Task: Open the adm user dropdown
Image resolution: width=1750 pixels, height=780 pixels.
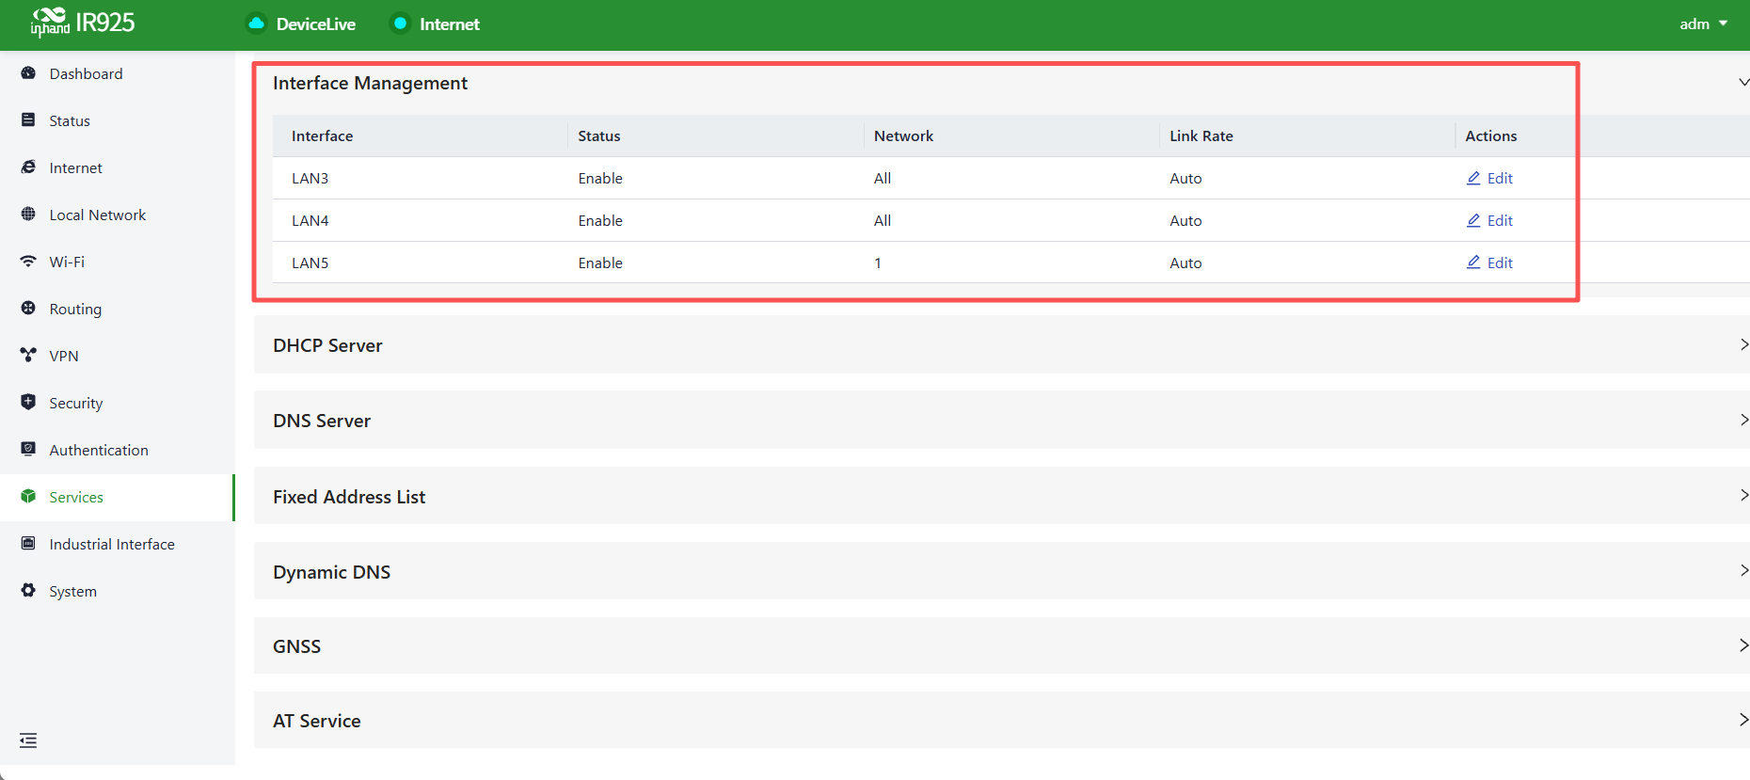Action: [x=1703, y=24]
